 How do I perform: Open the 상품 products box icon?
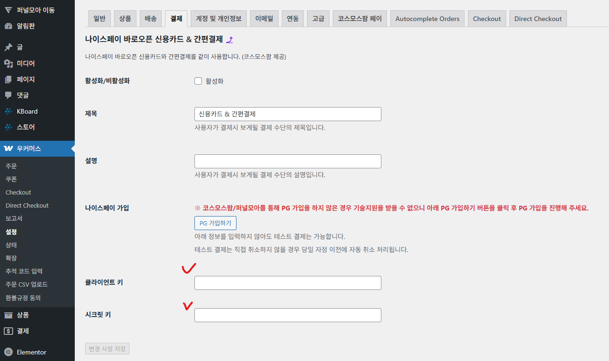point(8,315)
